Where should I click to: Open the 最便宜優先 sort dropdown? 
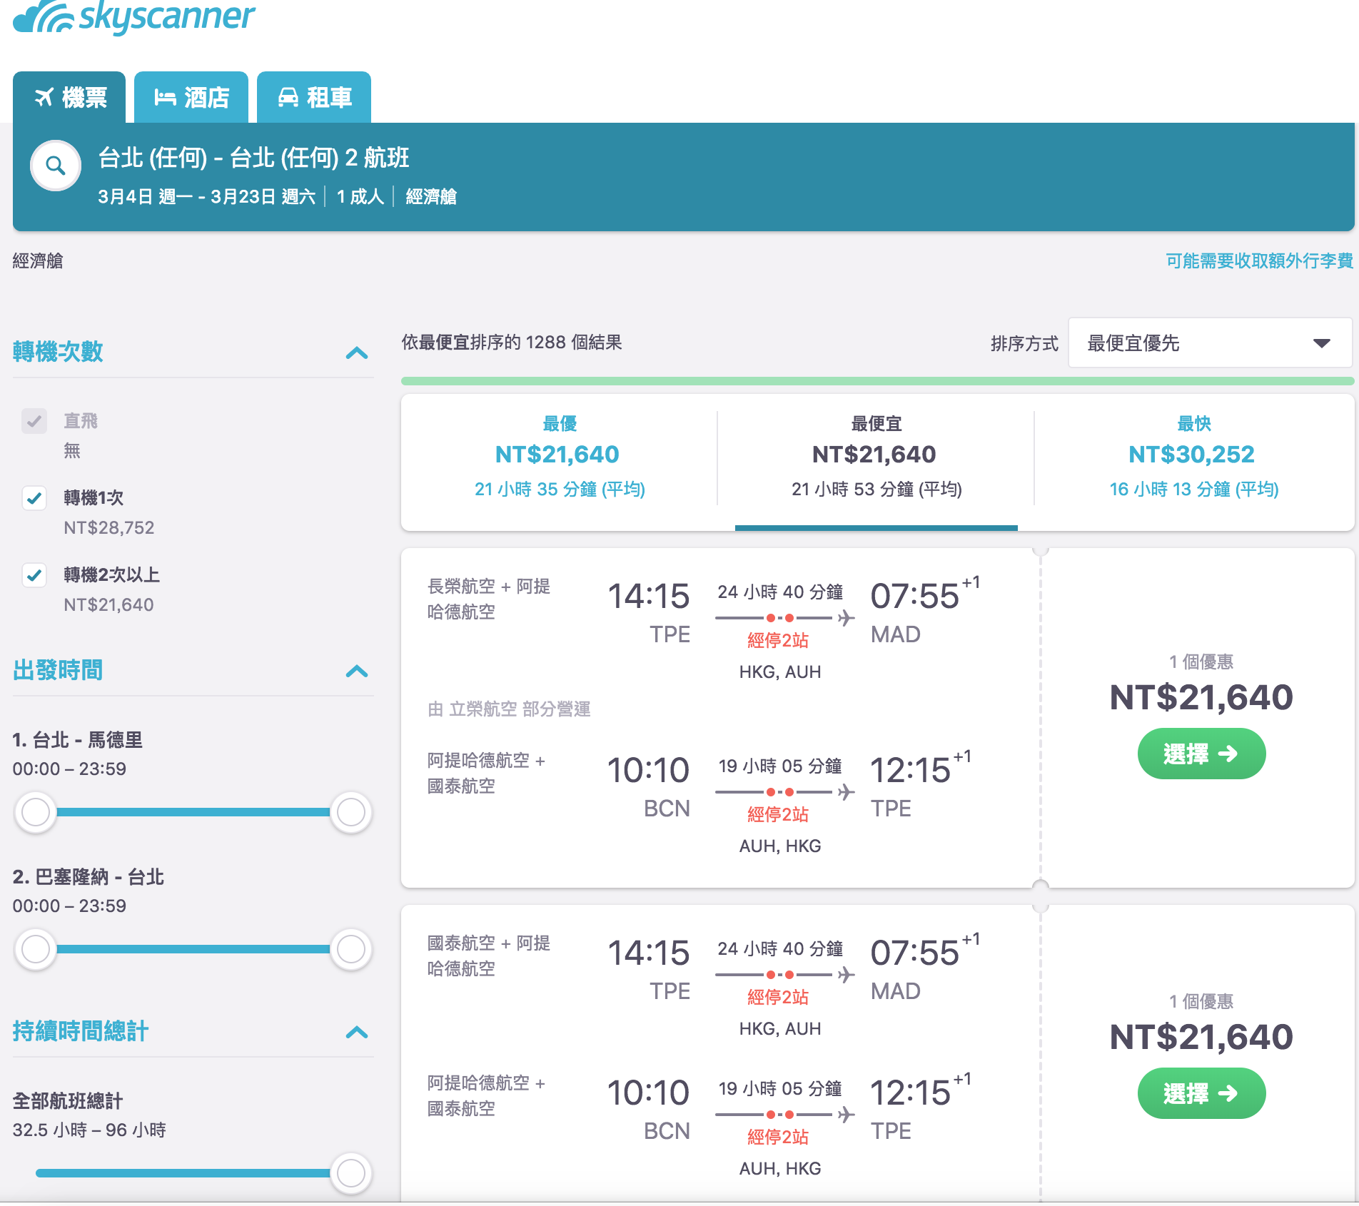click(x=1210, y=343)
